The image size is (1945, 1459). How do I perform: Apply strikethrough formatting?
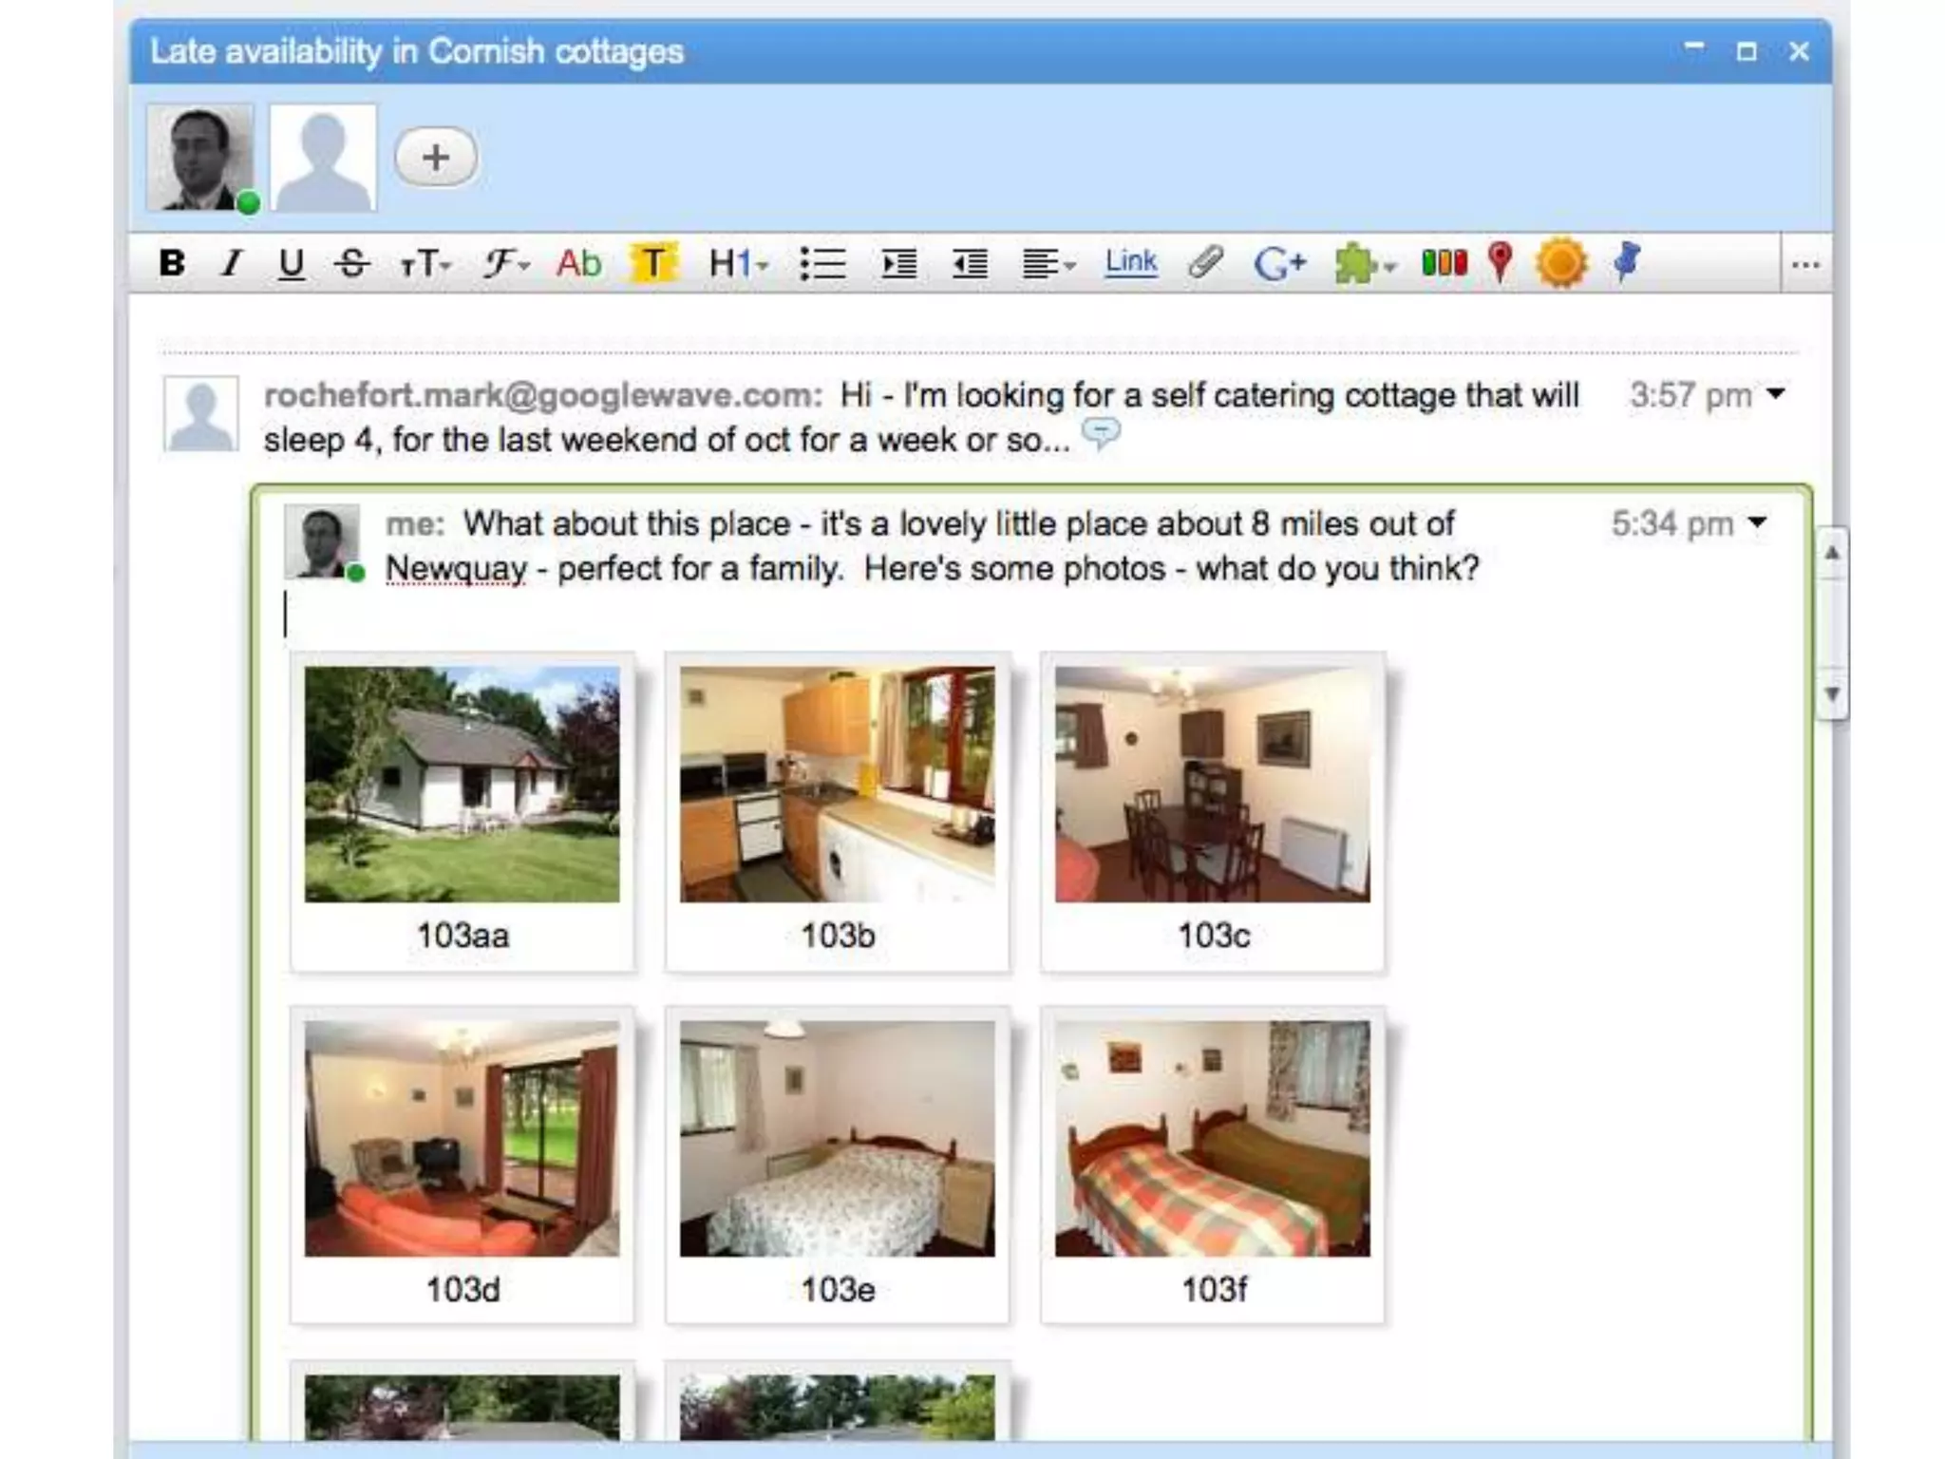[x=352, y=263]
